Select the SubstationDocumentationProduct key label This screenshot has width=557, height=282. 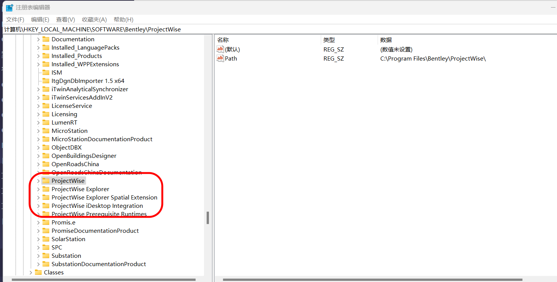99,264
